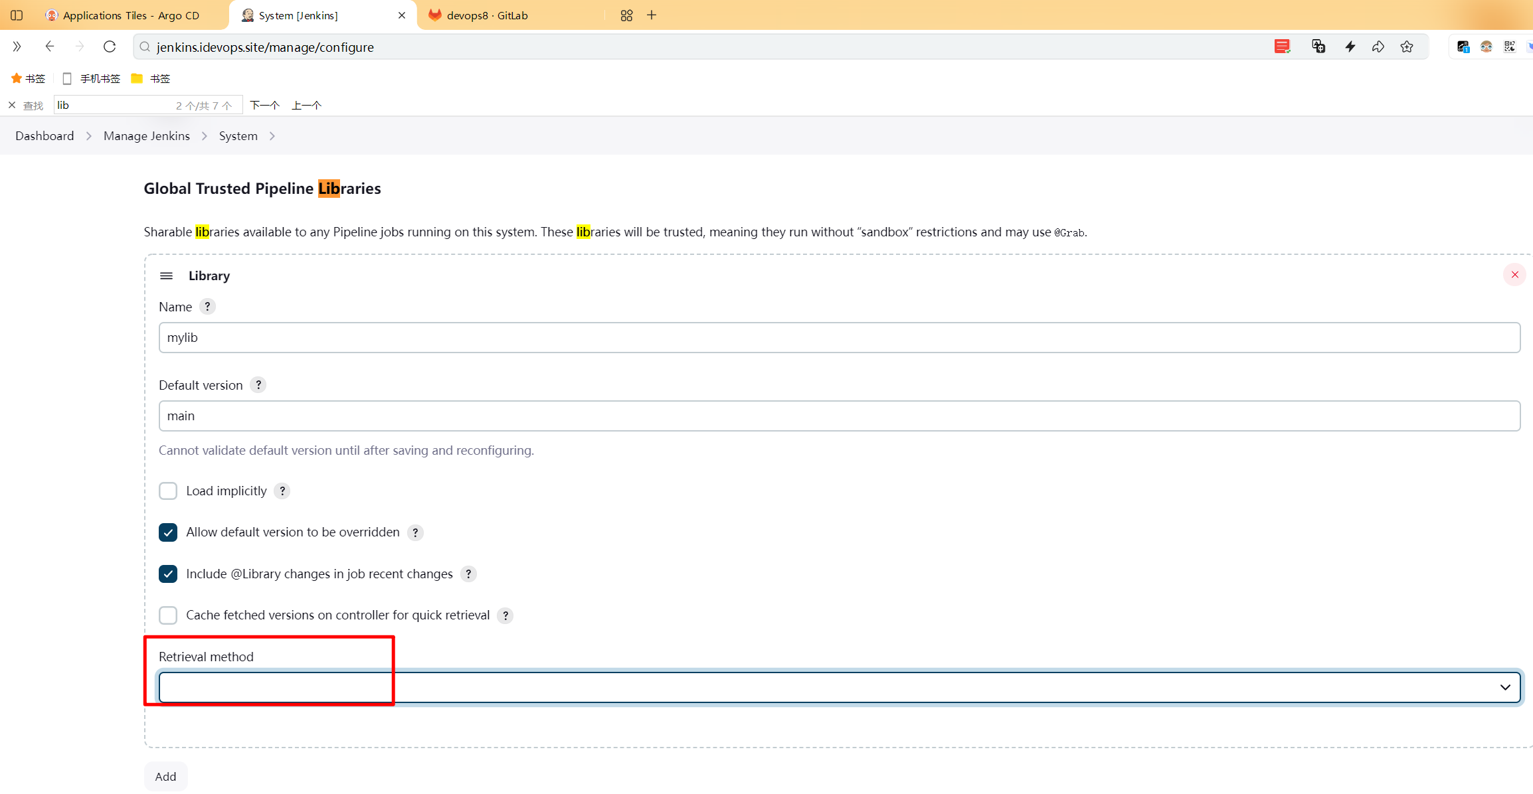1533x794 pixels.
Task: Reload the Jenkins configure page
Action: pyautogui.click(x=110, y=46)
